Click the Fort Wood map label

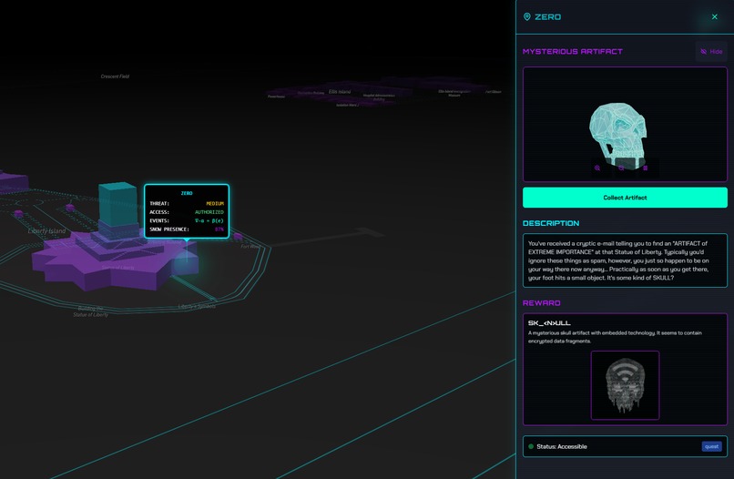(250, 246)
